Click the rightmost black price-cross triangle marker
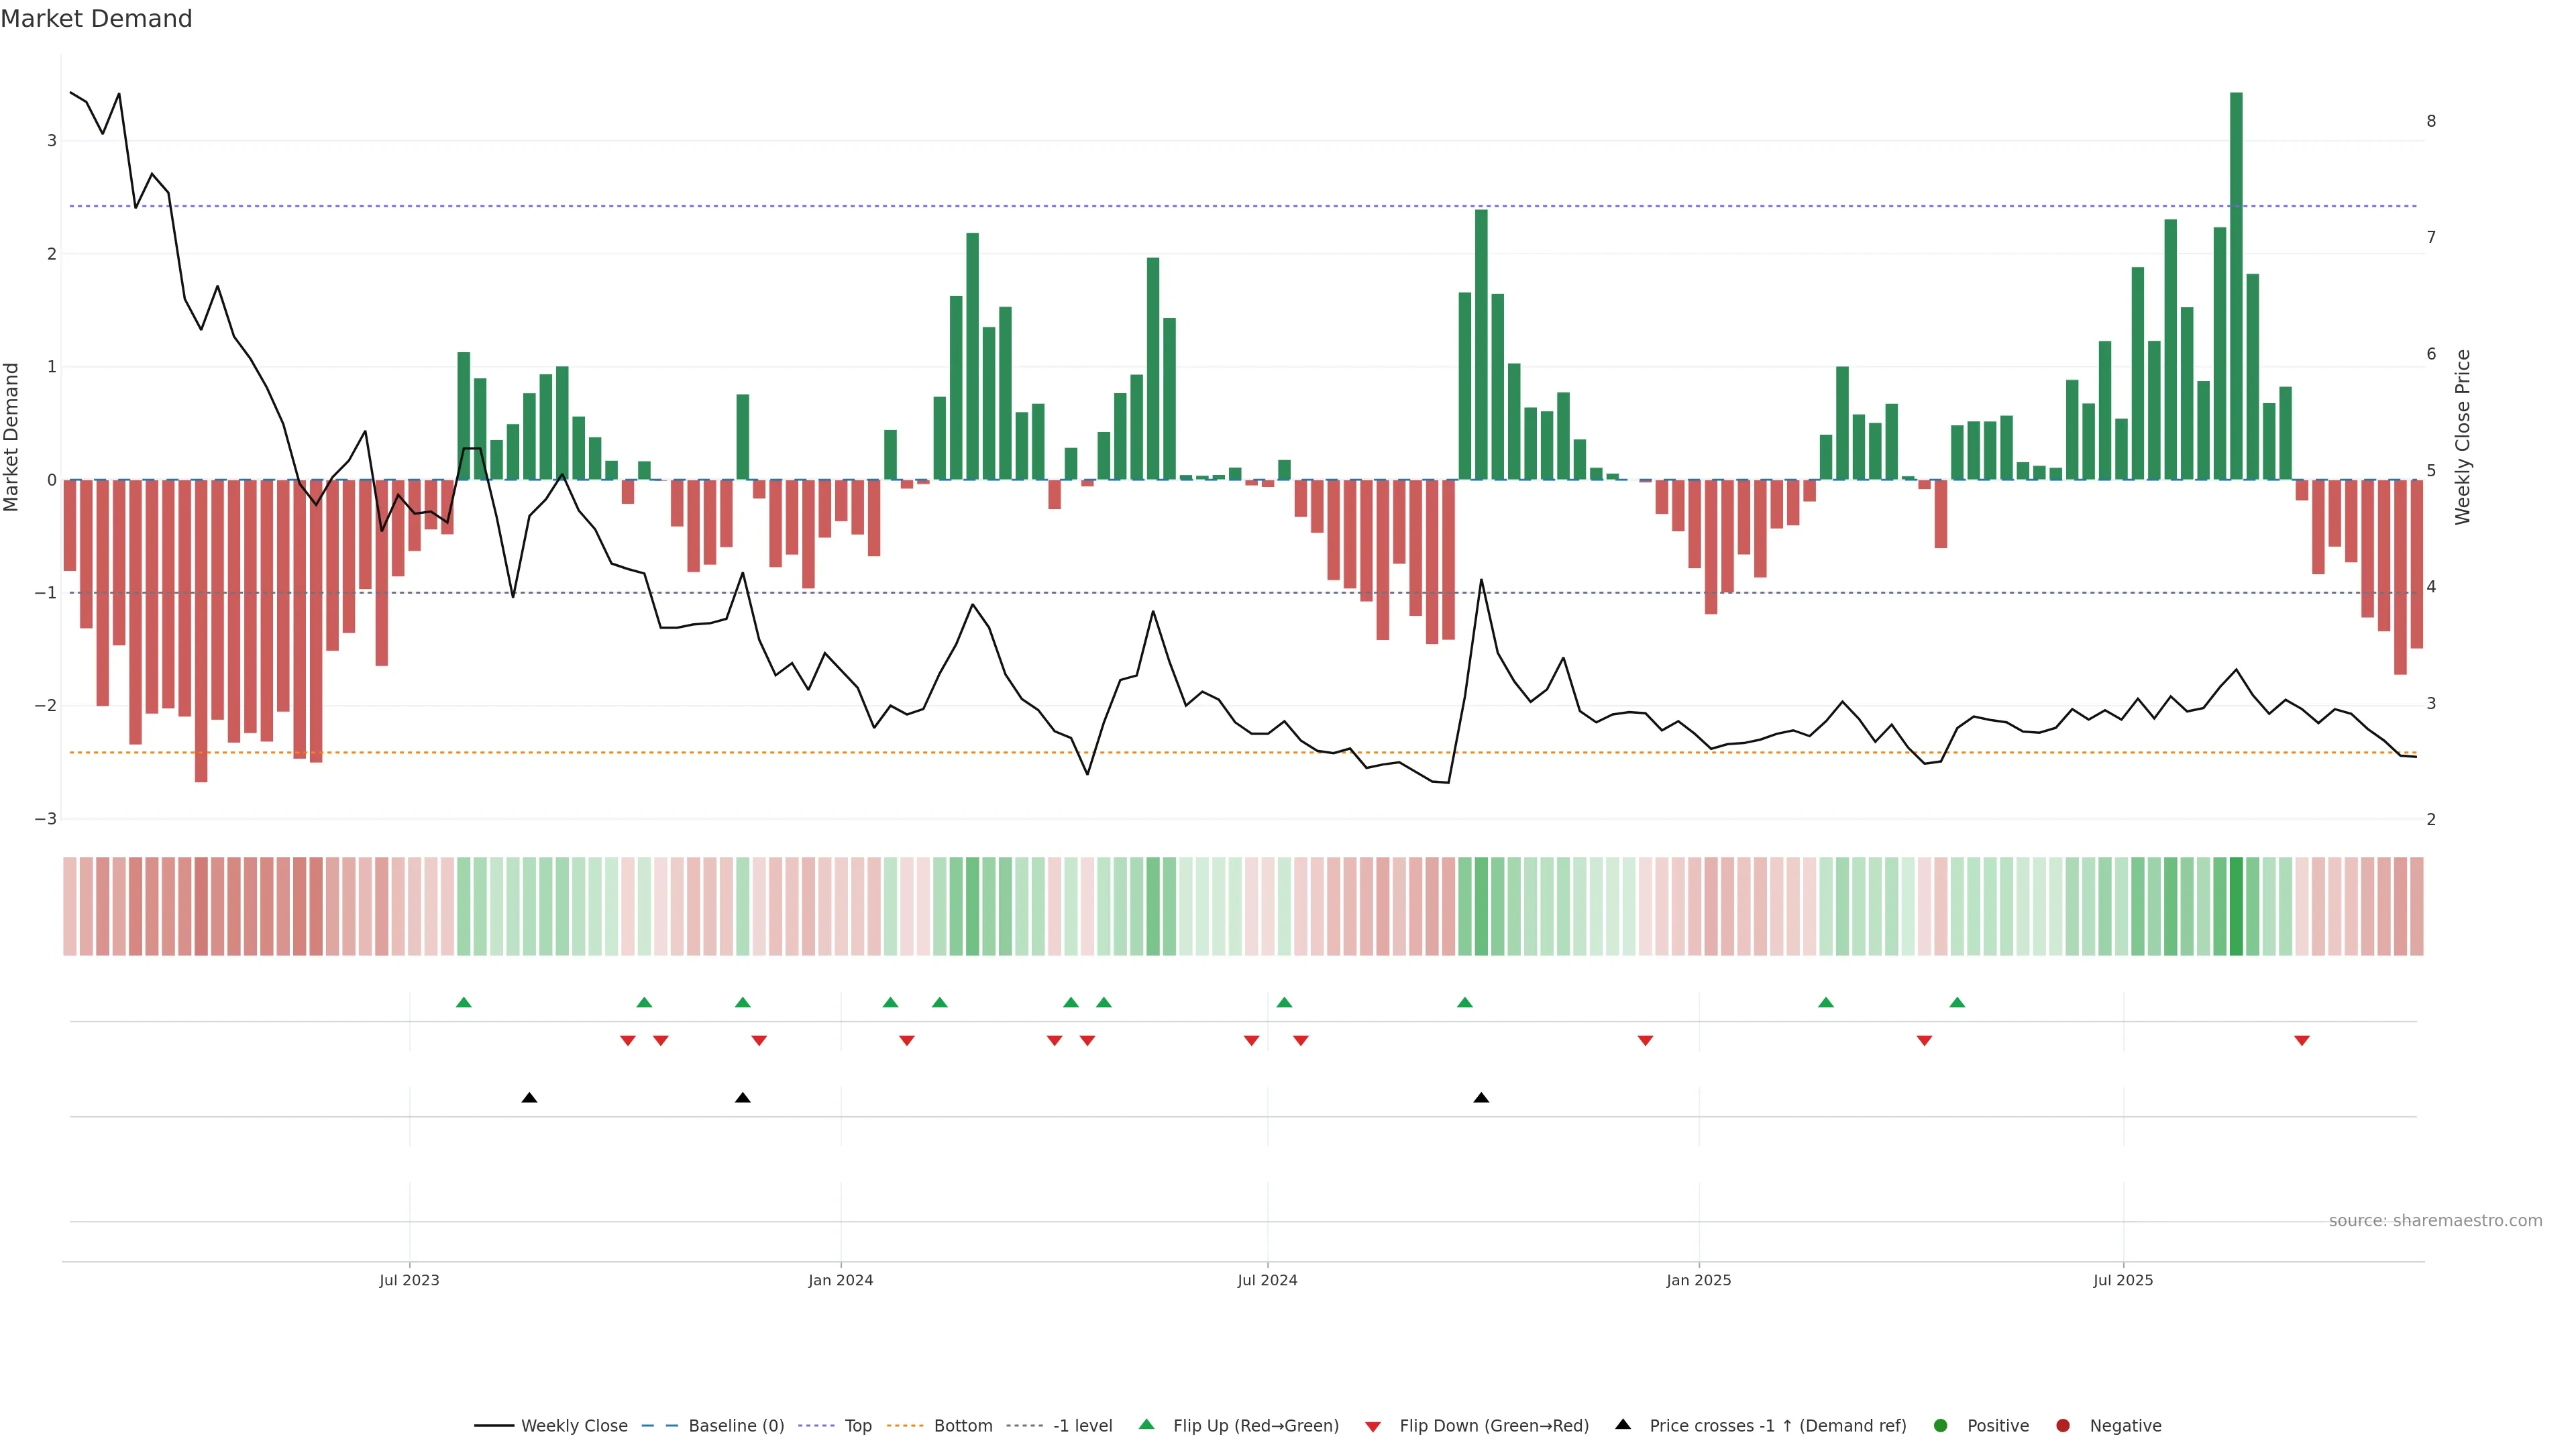Viewport: 2576px width, 1449px height. [x=1481, y=1098]
